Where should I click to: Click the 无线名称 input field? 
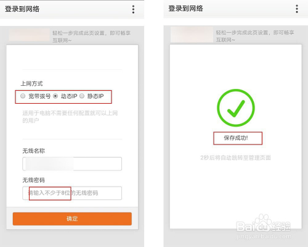72,164
